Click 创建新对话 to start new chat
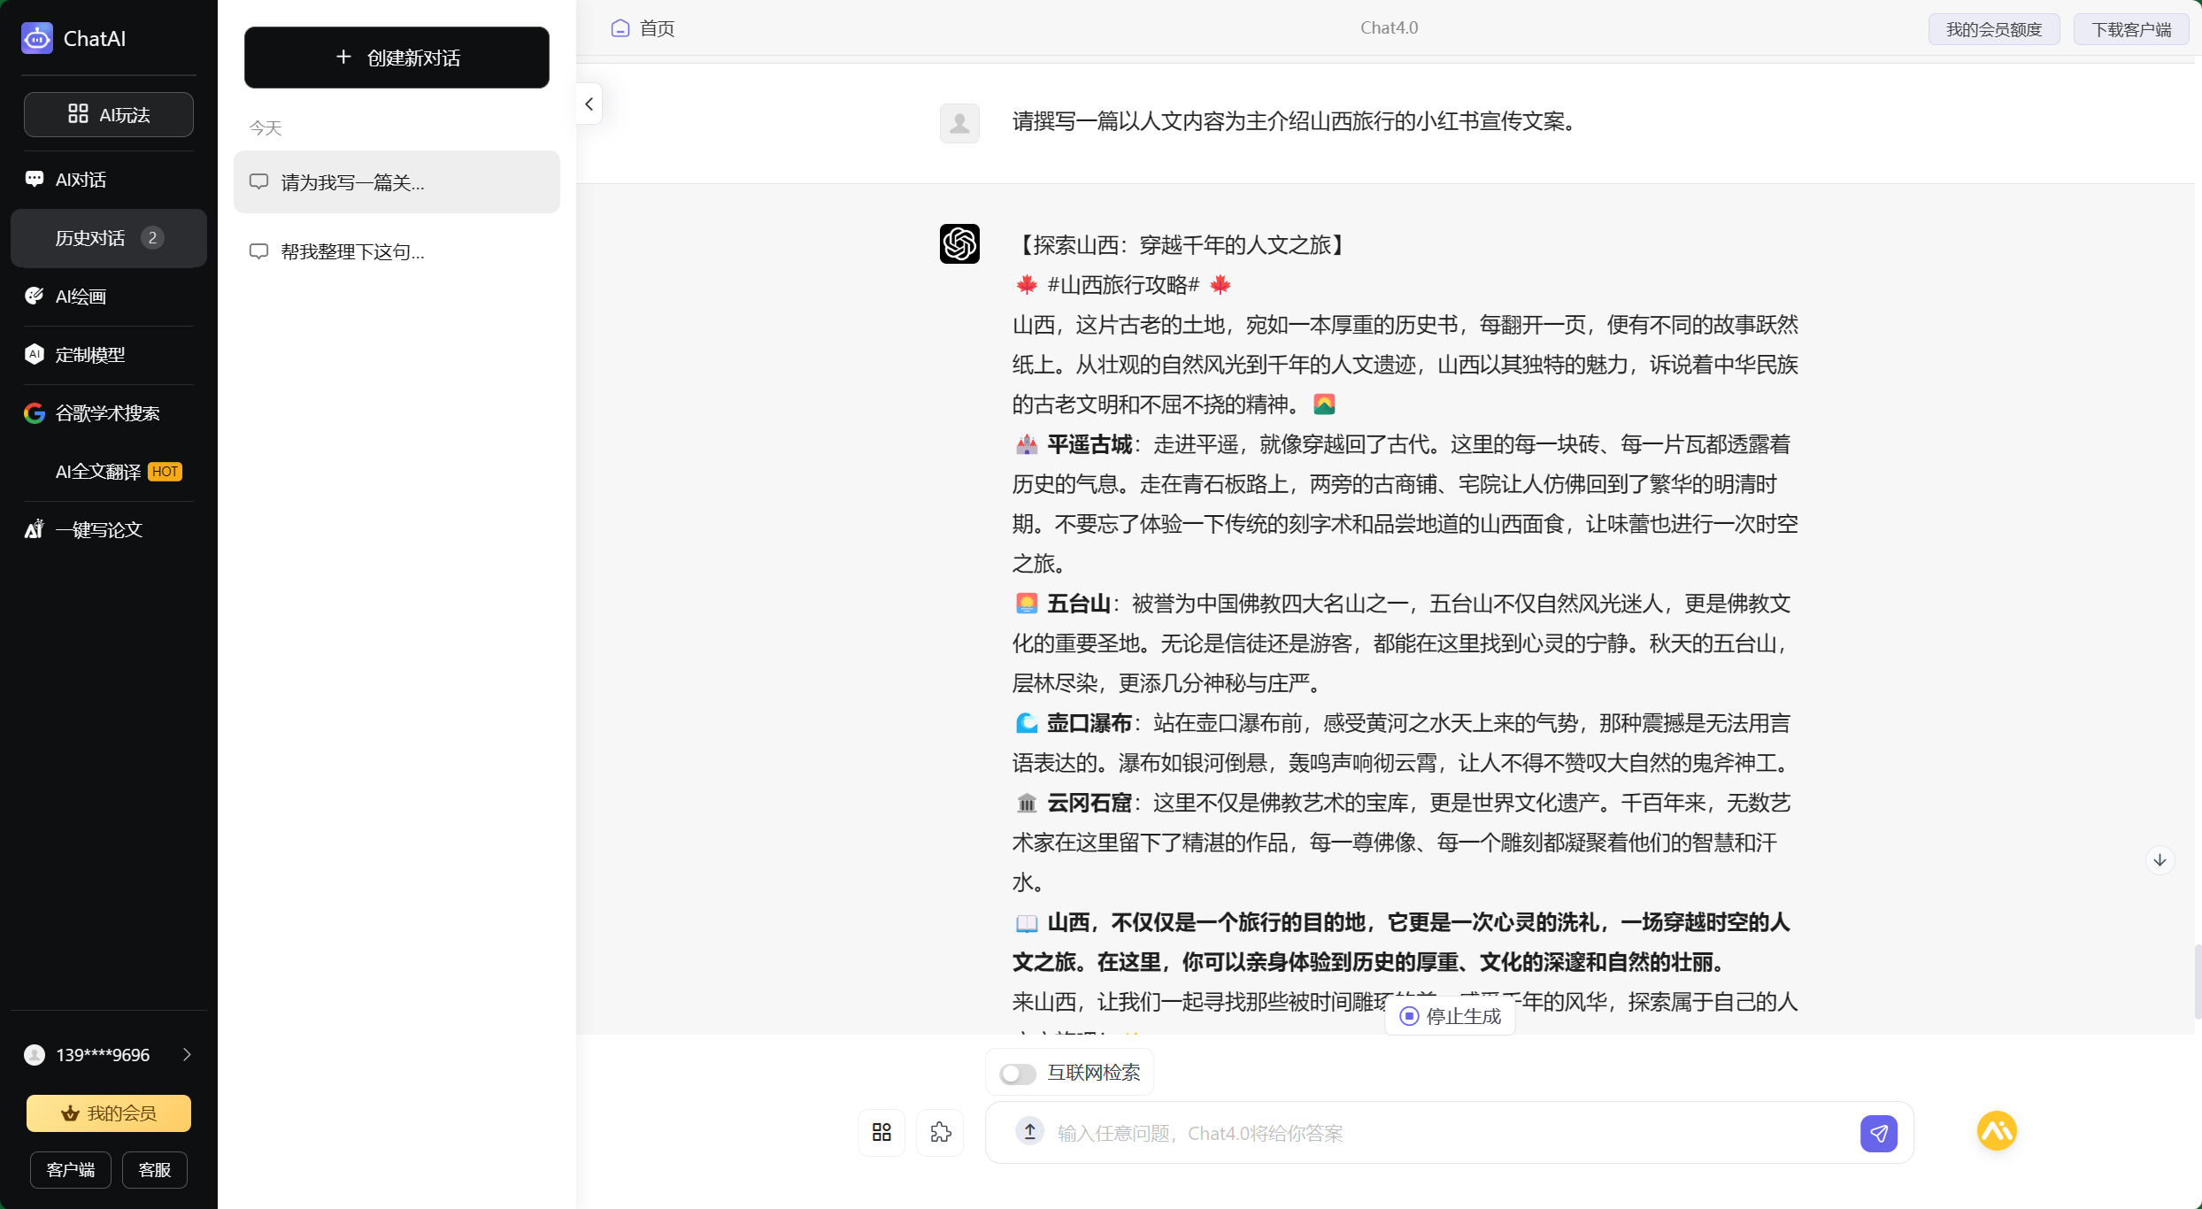 coord(397,58)
